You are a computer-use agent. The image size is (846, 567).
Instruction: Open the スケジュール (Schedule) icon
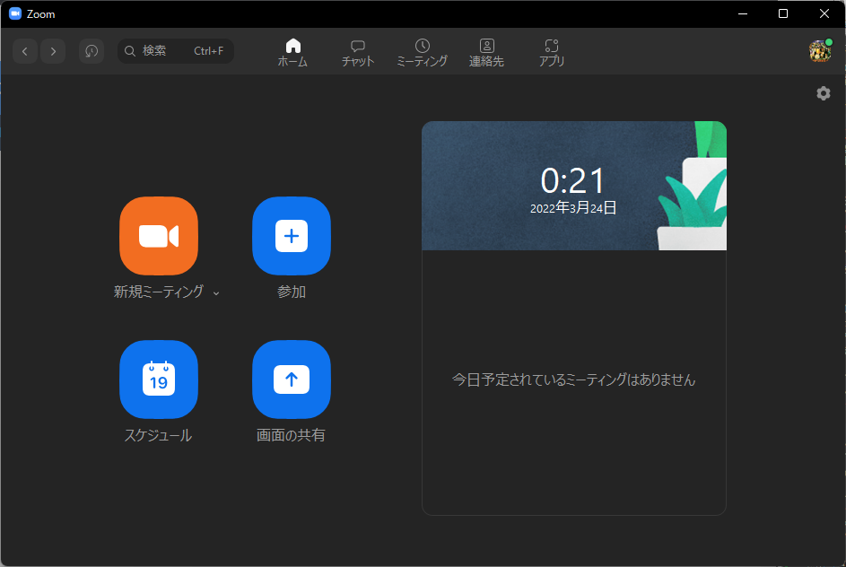[159, 379]
